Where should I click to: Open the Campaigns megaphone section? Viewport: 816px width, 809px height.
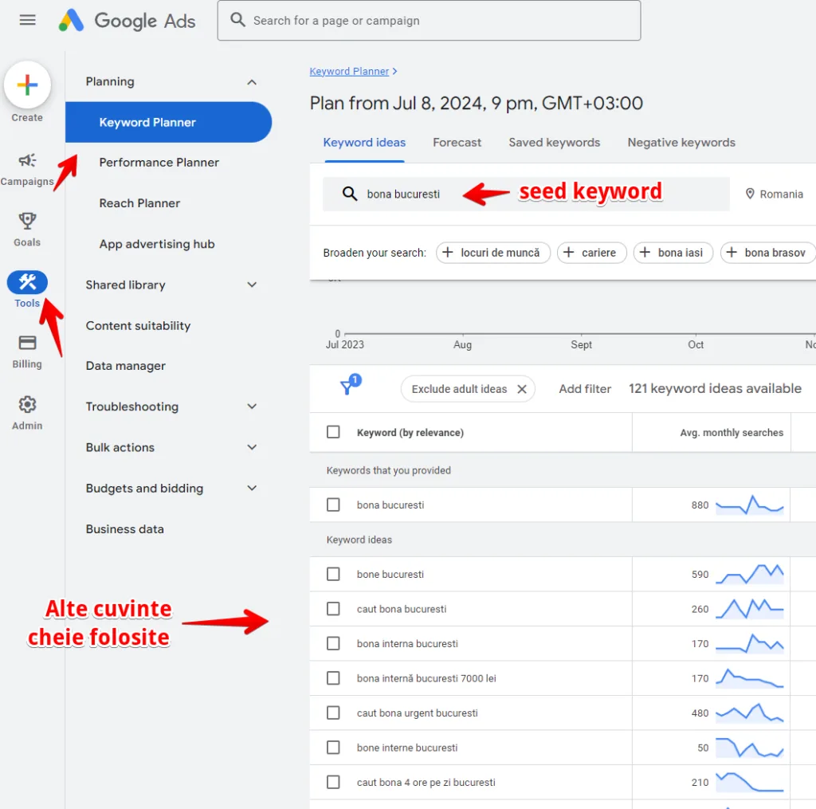point(27,169)
